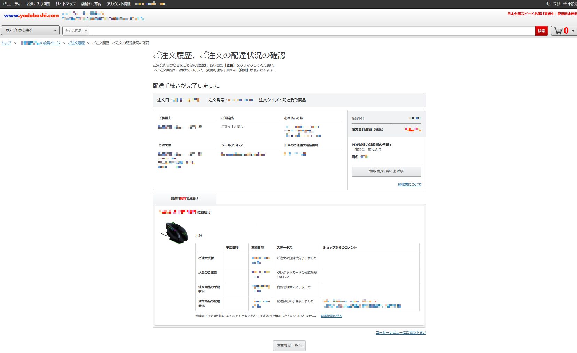Click the Razer mouse product thumbnail
The image size is (577, 353).
click(x=174, y=233)
